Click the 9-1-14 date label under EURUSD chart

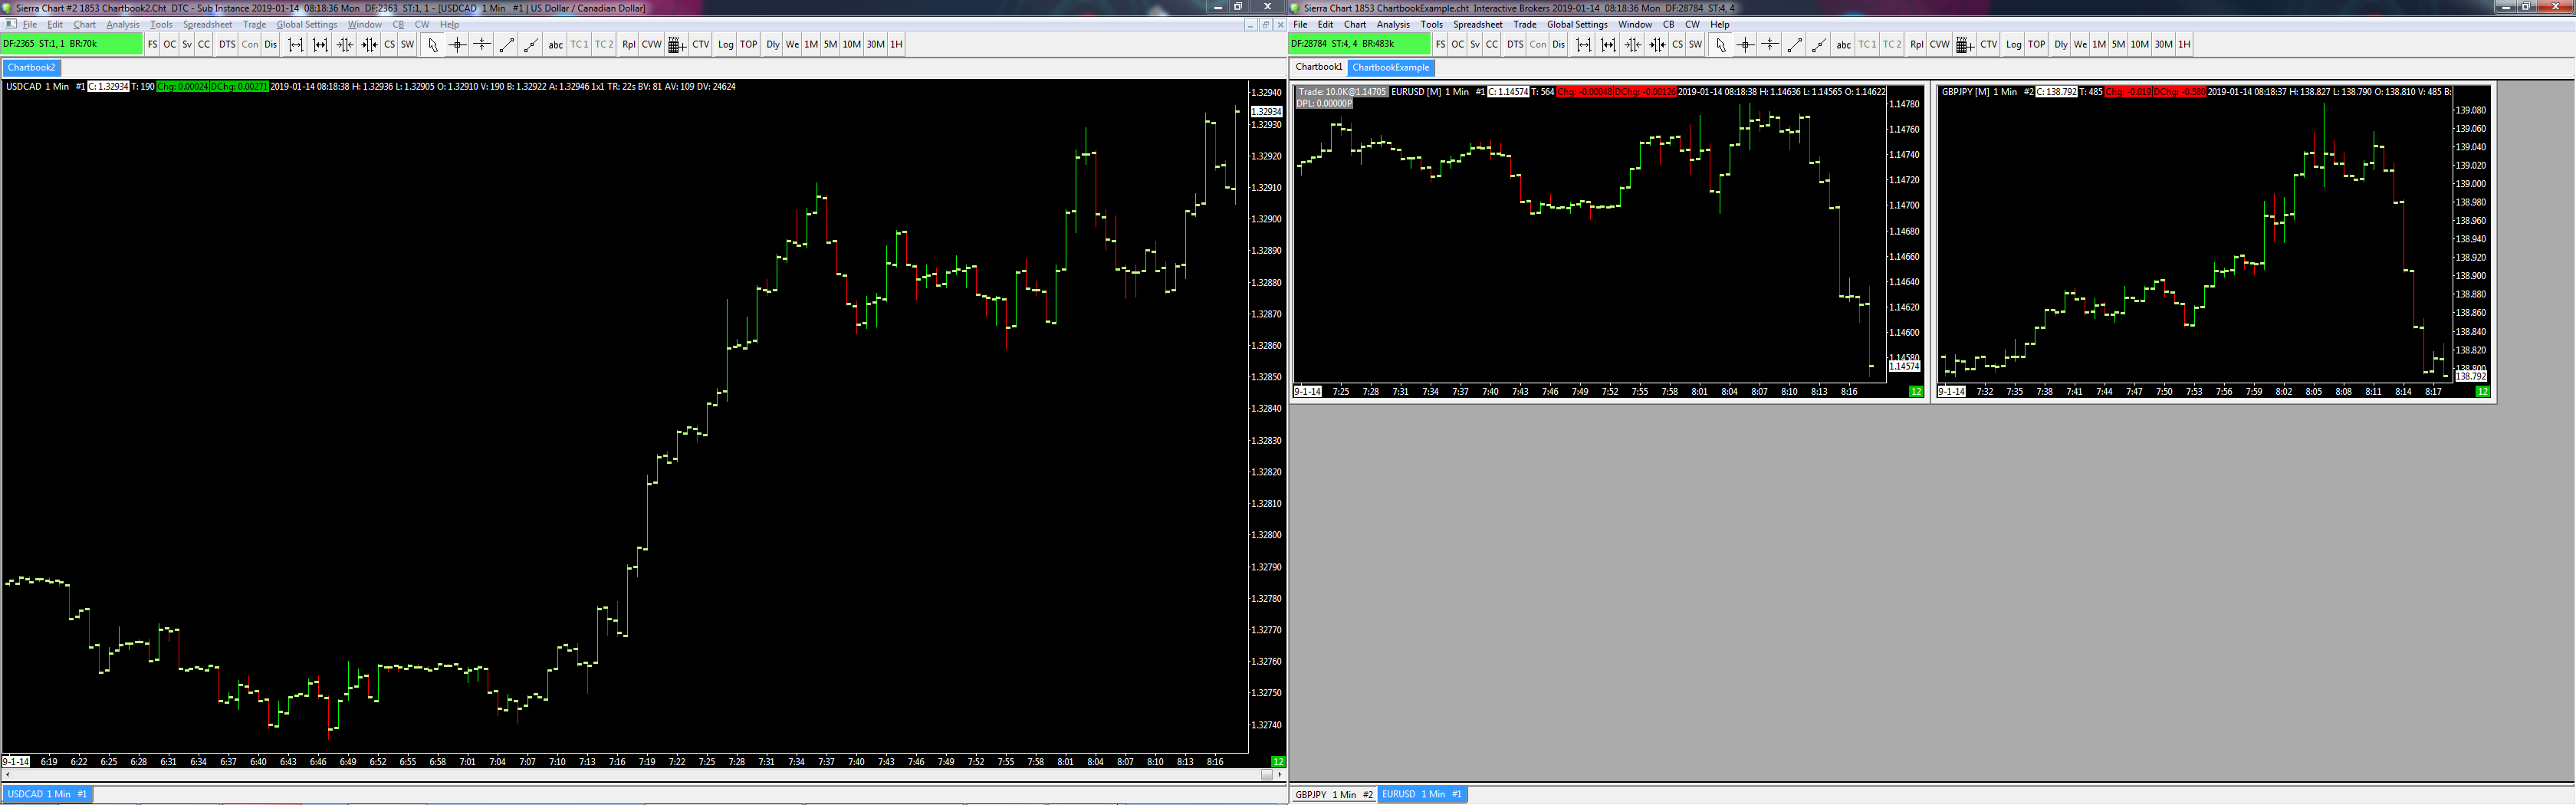(1307, 391)
